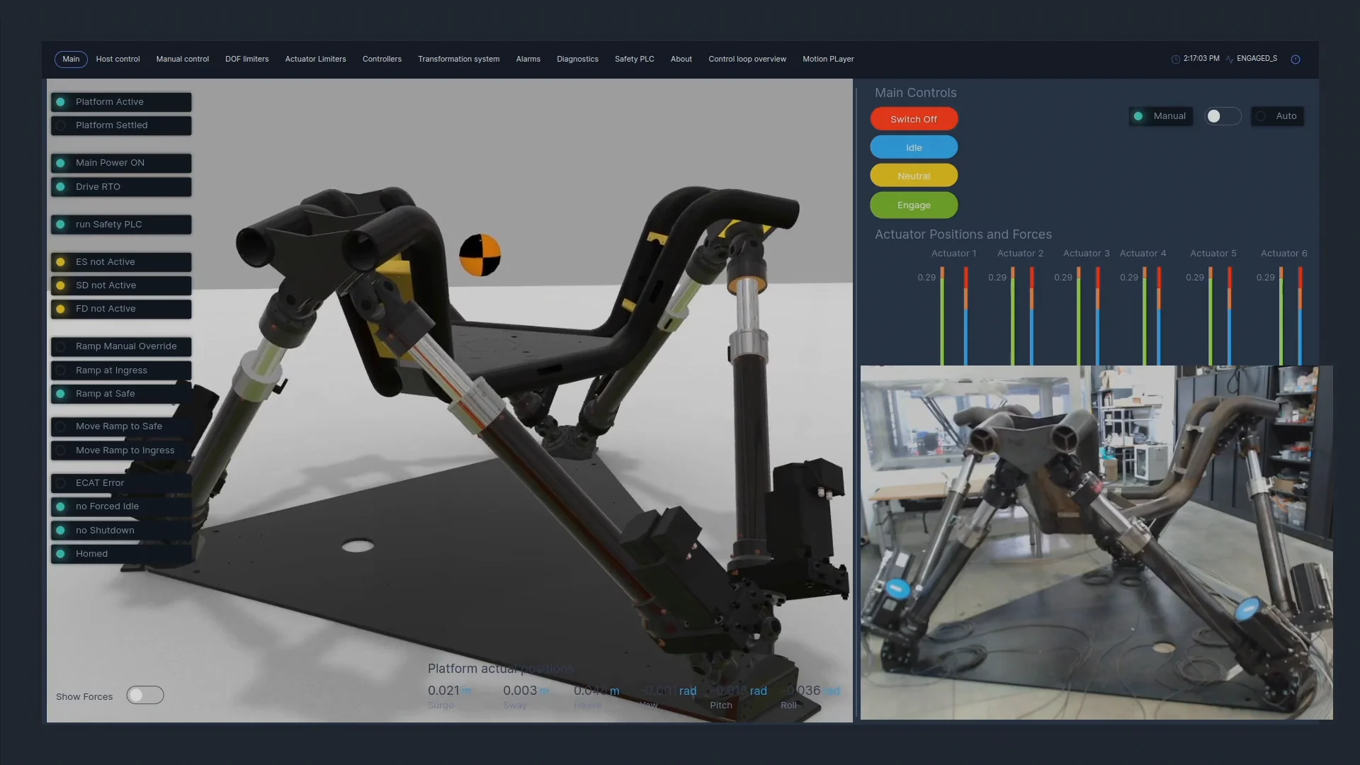Screen dimensions: 1360x765
Task: Click the Ramp at Safe indicator
Action: 61,394
